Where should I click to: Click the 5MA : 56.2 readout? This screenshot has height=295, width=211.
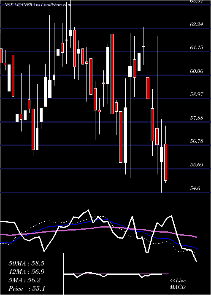24,280
